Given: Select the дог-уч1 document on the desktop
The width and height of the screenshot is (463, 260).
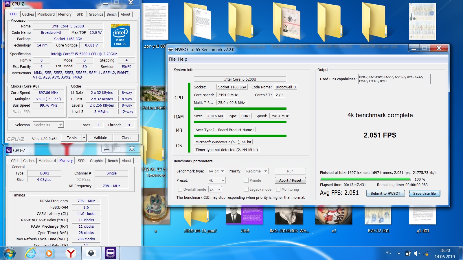Looking at the screenshot, I should coord(155,22).
